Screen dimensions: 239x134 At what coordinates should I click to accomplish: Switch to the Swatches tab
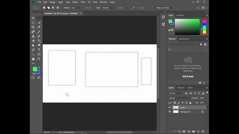click(180, 15)
